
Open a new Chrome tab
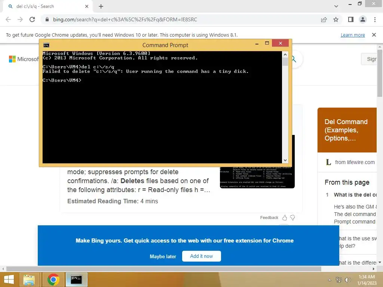[x=101, y=6]
